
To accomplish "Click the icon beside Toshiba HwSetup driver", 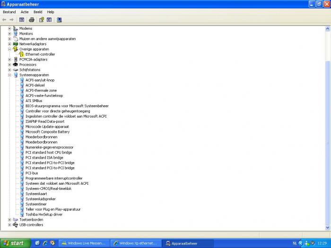I will [22, 214].
